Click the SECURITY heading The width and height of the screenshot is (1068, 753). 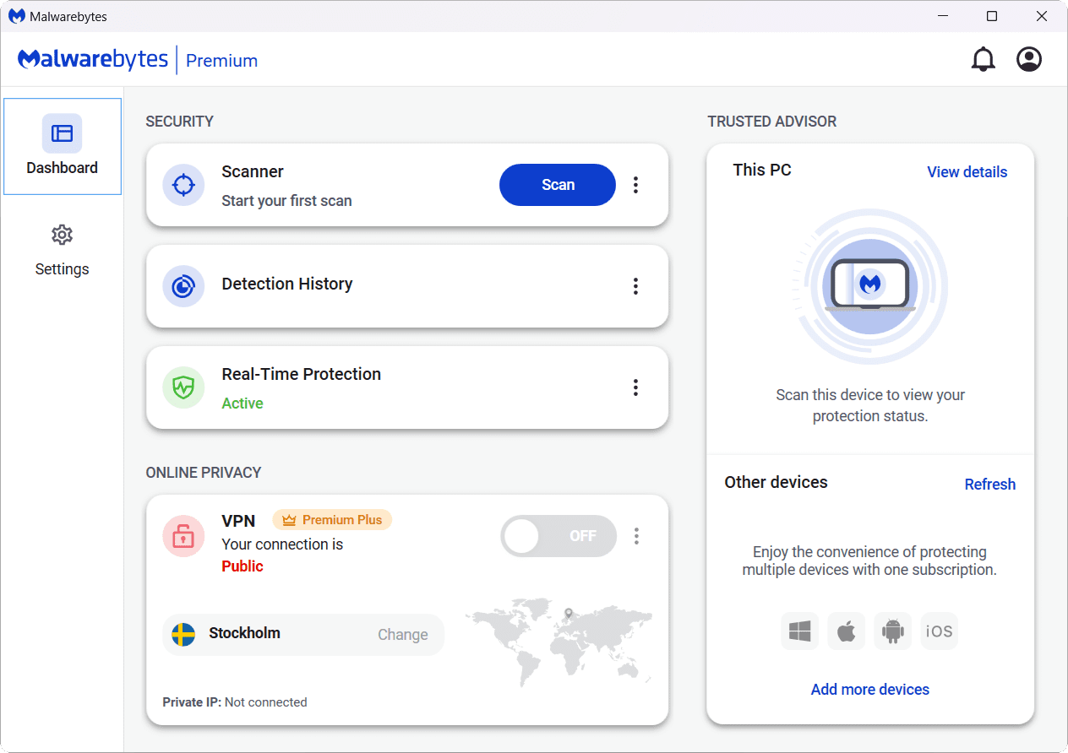coord(179,122)
